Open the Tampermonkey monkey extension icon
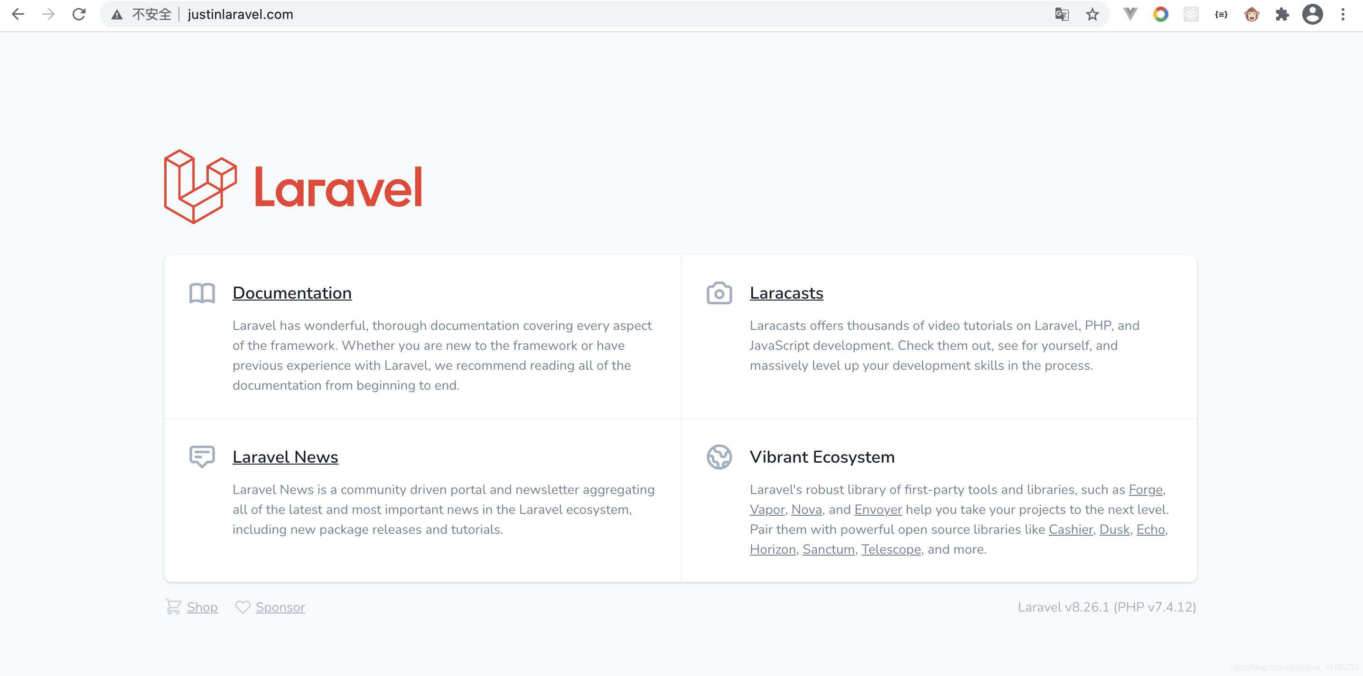 point(1251,14)
